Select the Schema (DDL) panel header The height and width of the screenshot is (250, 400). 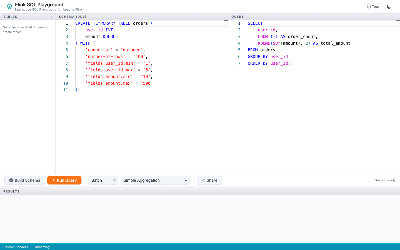[72, 17]
